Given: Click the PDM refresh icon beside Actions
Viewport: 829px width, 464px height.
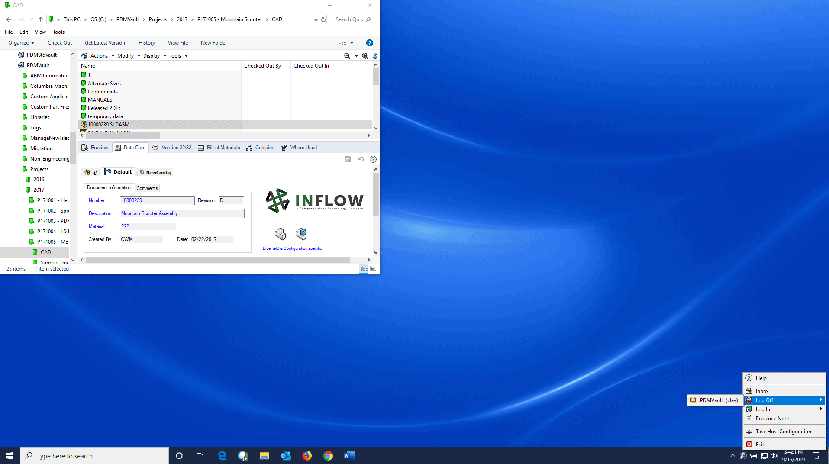Looking at the screenshot, I should pyautogui.click(x=84, y=56).
